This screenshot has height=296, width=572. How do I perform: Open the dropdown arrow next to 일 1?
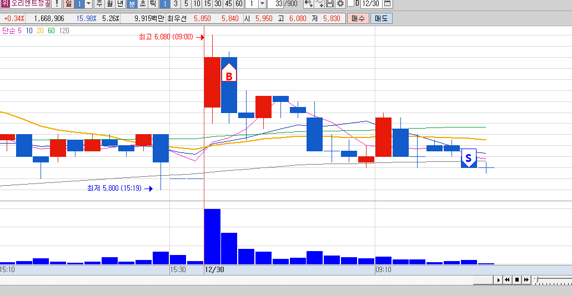pos(88,4)
